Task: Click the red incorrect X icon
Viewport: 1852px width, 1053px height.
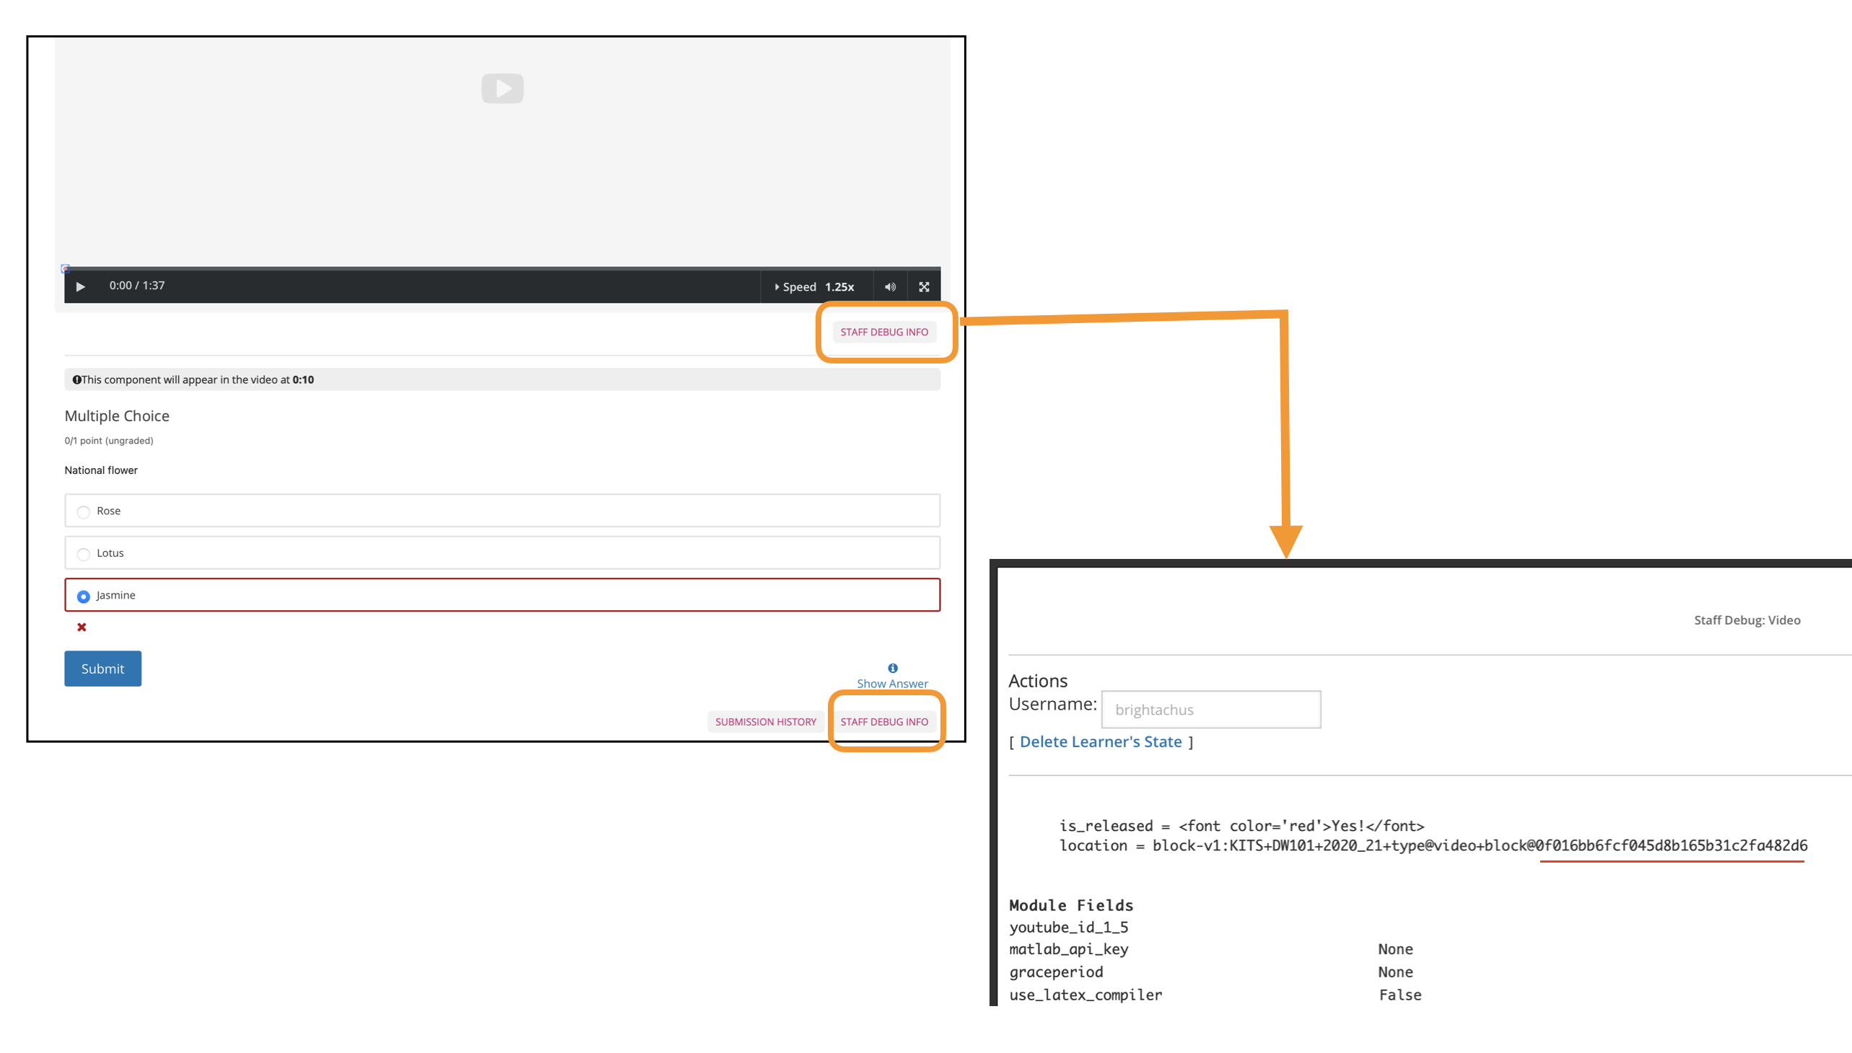Action: 82,627
